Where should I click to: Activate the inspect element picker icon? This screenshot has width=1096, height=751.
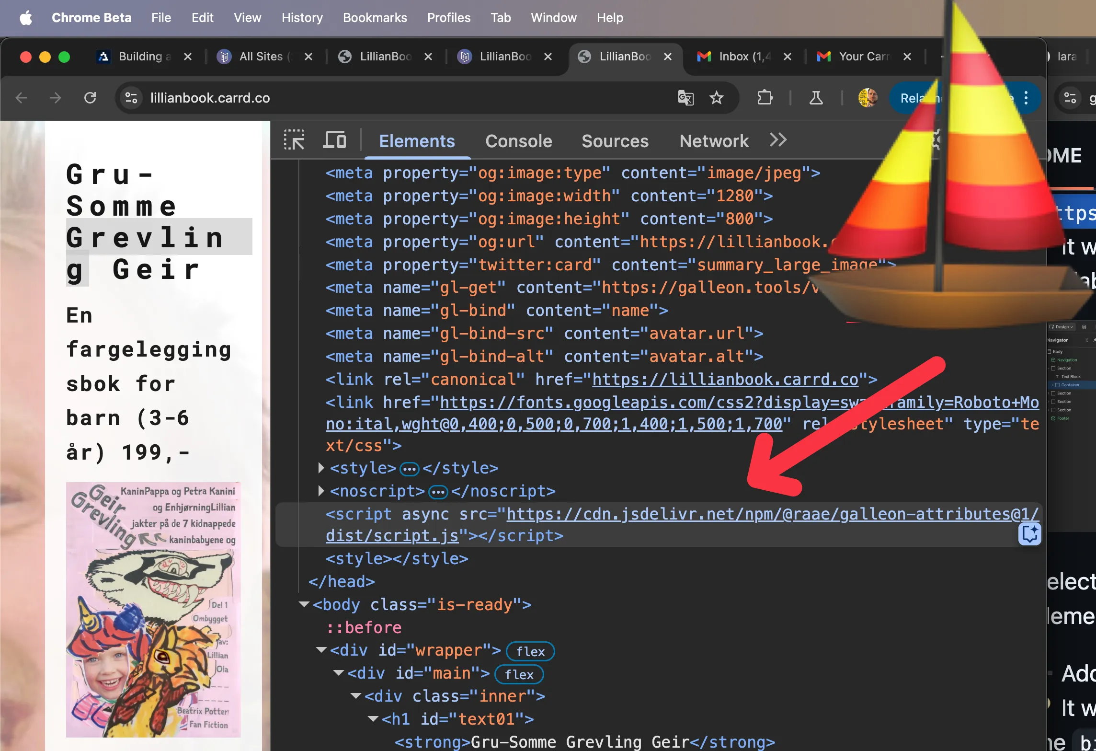pos(294,140)
